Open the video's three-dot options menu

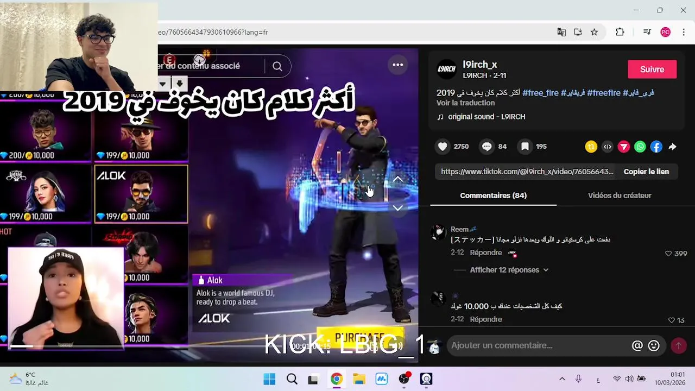(398, 65)
